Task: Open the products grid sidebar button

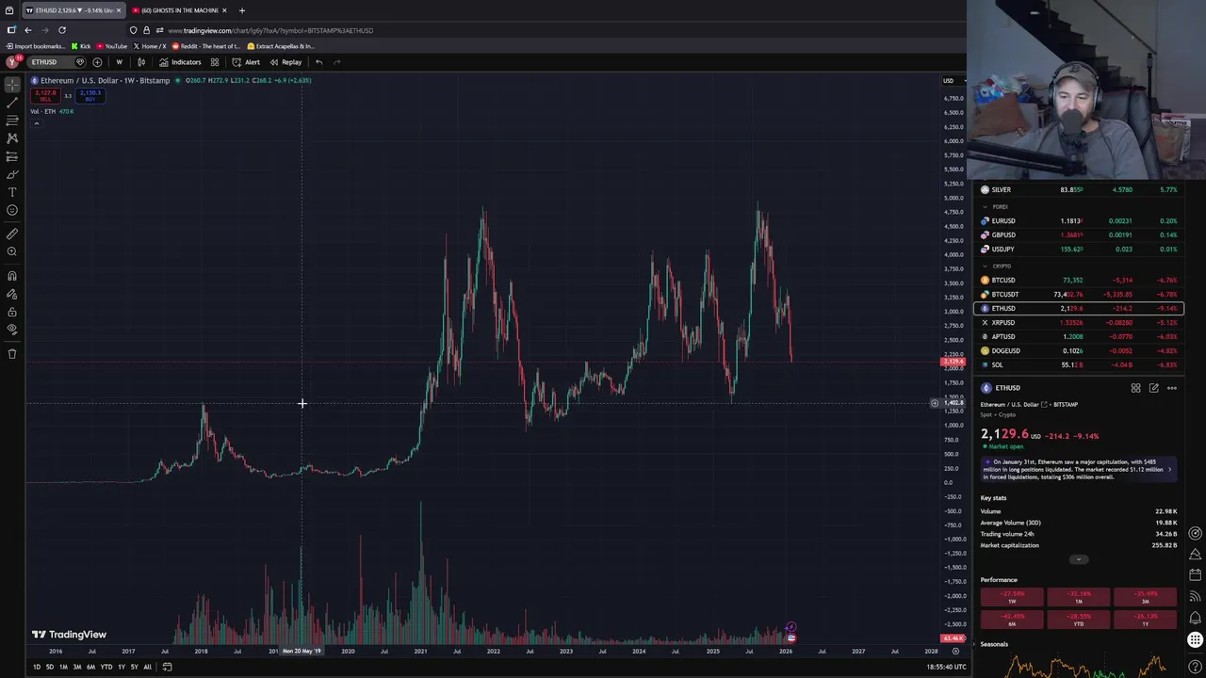Action: [1195, 640]
